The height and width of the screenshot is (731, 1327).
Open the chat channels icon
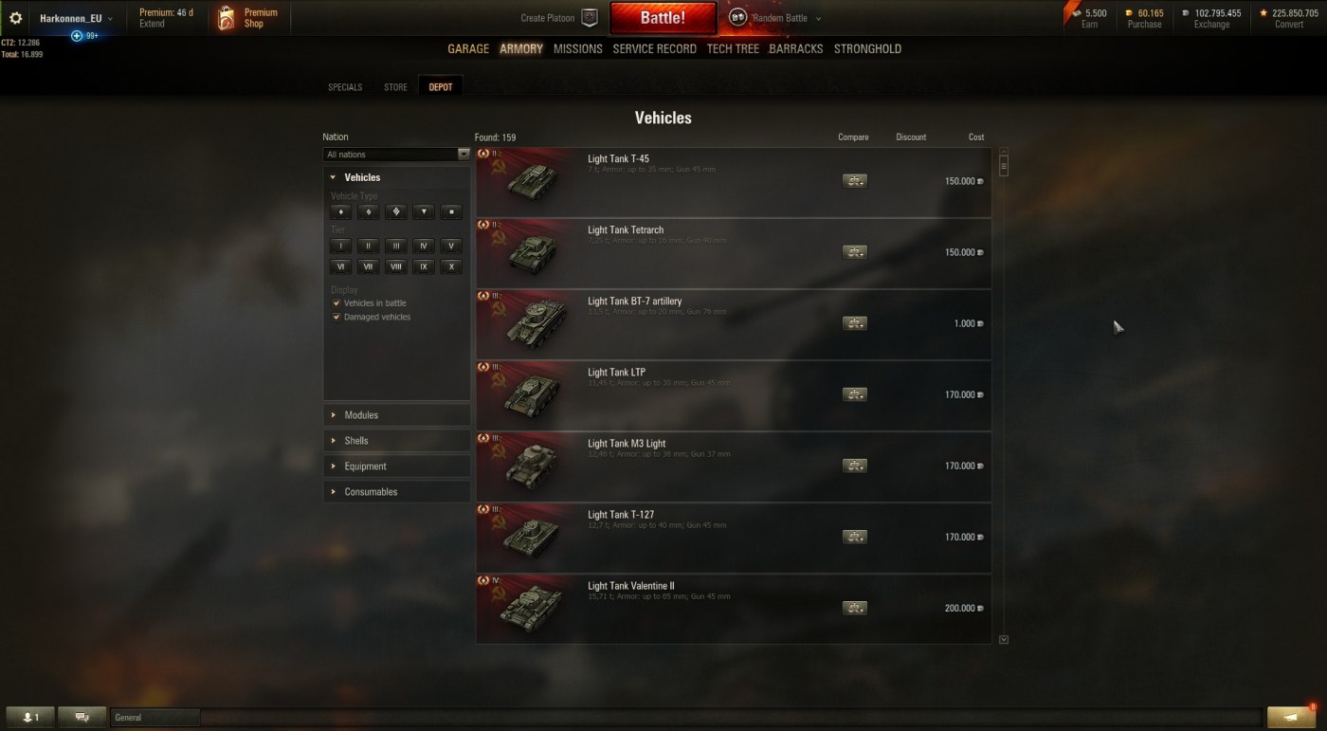coord(82,717)
